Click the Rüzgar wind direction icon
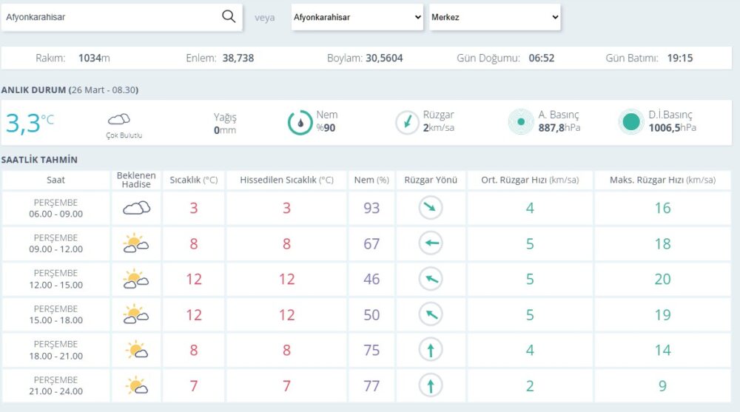The height and width of the screenshot is (412, 740). pos(407,123)
